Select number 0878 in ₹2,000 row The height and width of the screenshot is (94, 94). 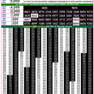[x=34, y=12]
